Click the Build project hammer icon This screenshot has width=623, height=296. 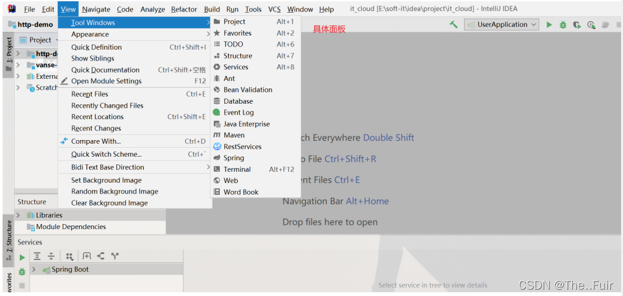pyautogui.click(x=453, y=25)
